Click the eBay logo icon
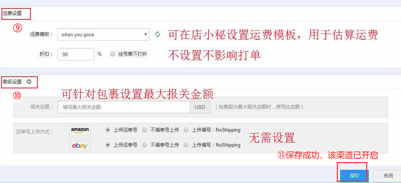The width and height of the screenshot is (401, 183). (80, 145)
